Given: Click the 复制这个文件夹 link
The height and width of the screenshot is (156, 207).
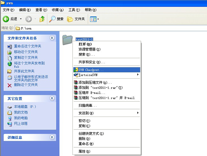Looking at the screenshot, I should [x=26, y=58].
